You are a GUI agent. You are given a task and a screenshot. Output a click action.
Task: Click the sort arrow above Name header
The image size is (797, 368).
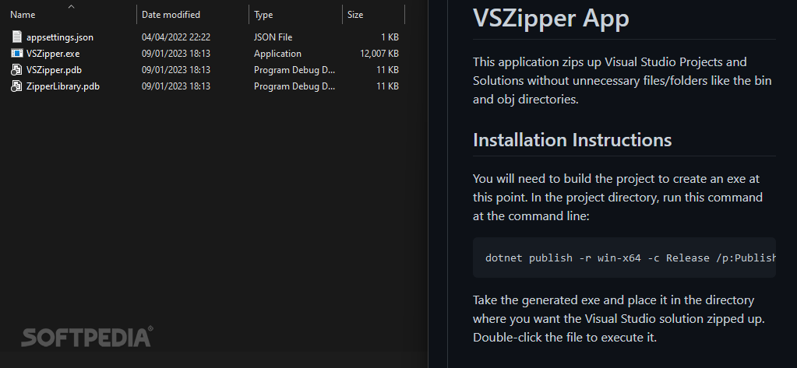click(x=71, y=6)
